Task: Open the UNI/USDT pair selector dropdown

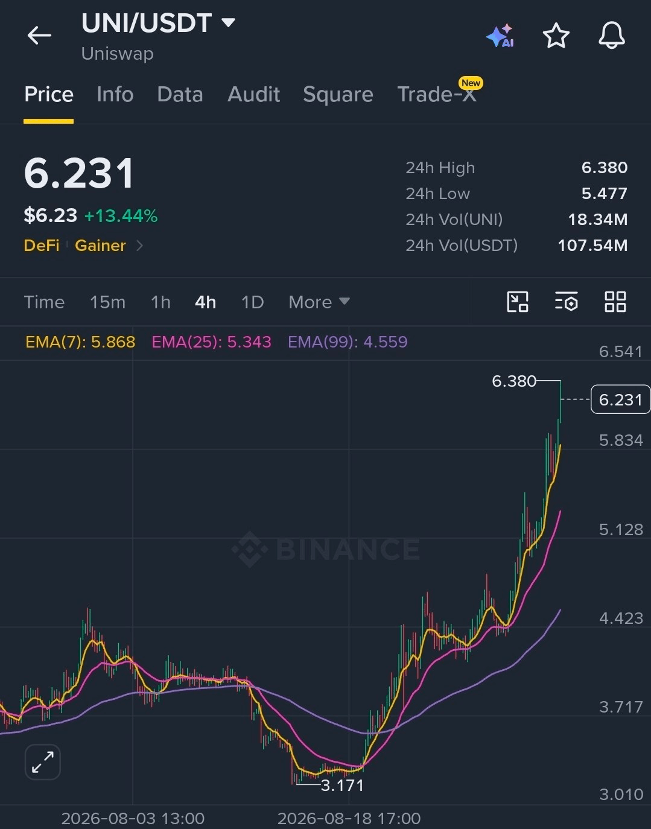Action: point(158,24)
